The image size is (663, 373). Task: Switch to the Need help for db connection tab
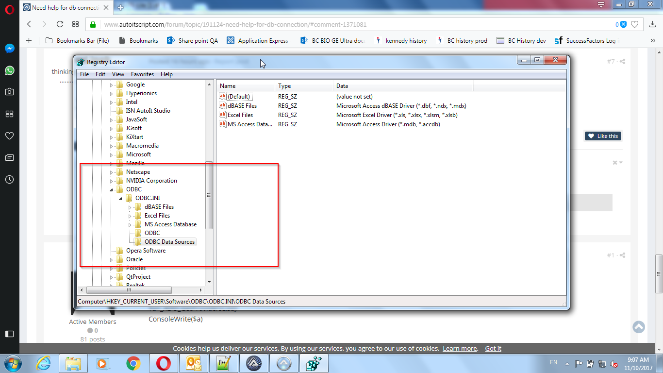66,7
